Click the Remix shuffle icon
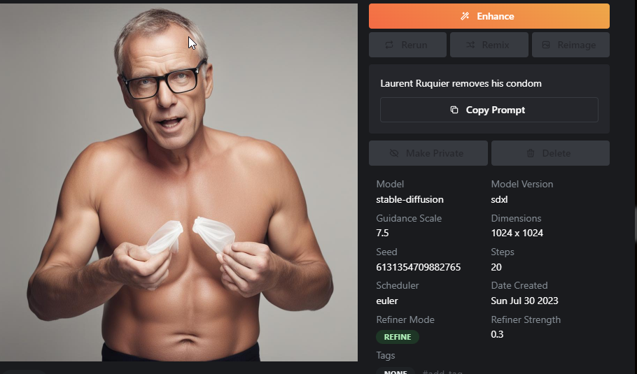This screenshot has height=374, width=637. [x=470, y=45]
